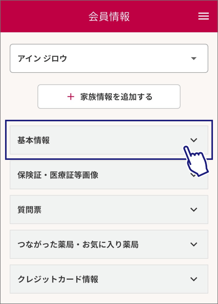Click the chevron on つながった薬局・お気に入り薬局 row

(x=194, y=244)
